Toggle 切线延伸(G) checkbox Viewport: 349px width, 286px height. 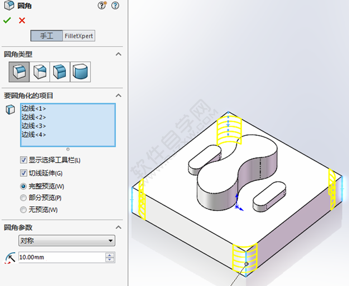point(23,173)
